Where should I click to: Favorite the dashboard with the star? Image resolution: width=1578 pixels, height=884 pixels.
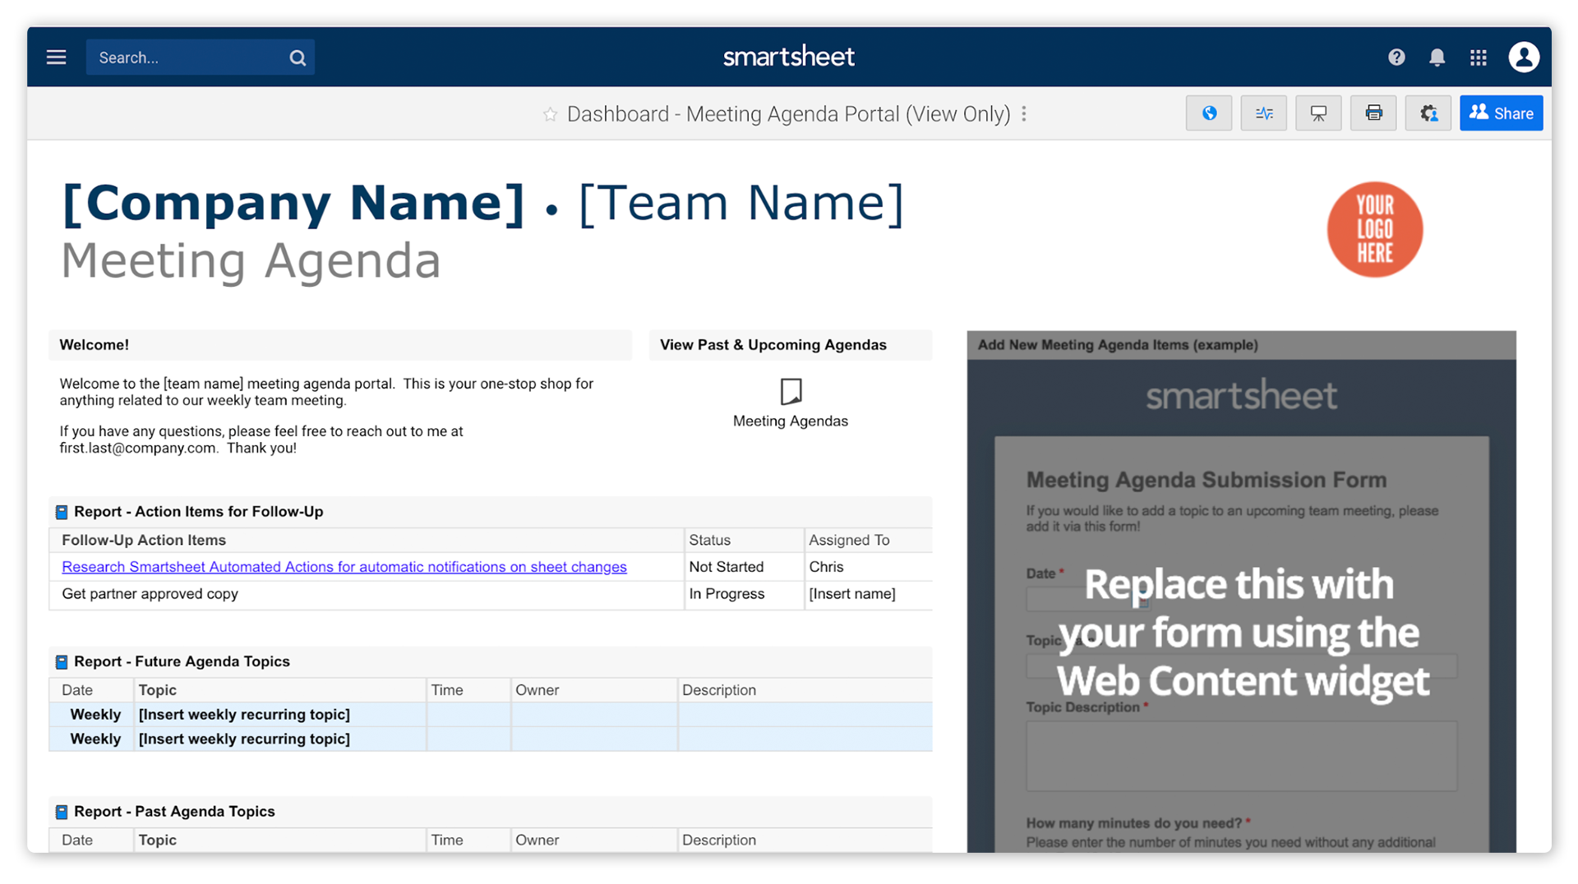550,114
